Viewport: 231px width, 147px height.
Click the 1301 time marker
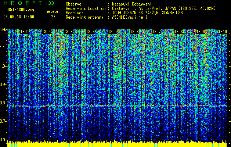[25, 32]
